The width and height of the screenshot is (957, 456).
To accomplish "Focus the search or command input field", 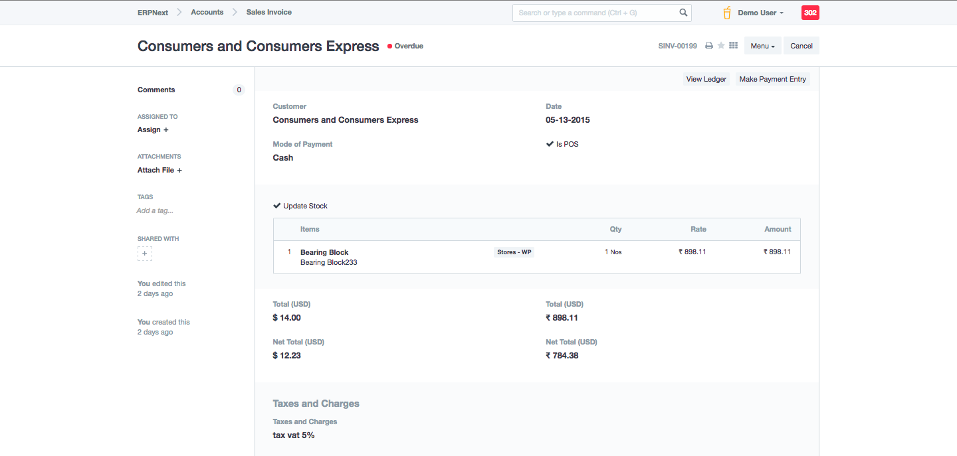I will point(595,13).
